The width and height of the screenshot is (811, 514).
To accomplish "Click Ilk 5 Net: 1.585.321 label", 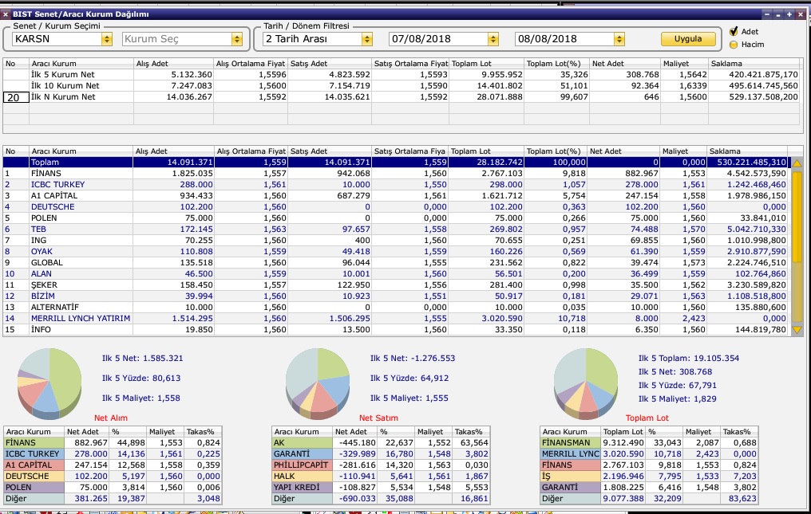I will (142, 358).
